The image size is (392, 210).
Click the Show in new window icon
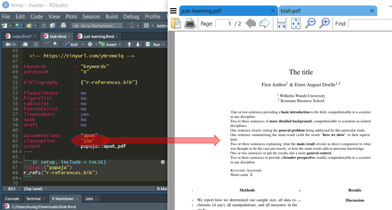click(x=25, y=45)
